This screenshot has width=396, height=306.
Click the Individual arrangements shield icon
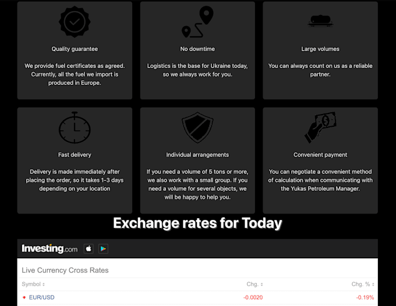tap(197, 127)
